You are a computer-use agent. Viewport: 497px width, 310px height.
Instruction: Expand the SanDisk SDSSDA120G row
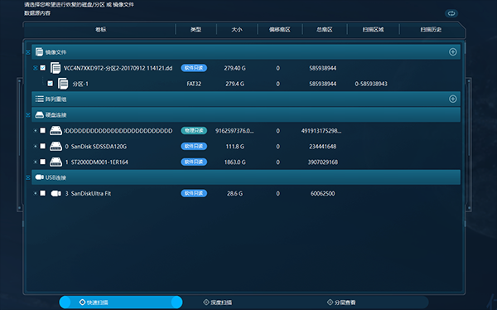click(x=36, y=146)
